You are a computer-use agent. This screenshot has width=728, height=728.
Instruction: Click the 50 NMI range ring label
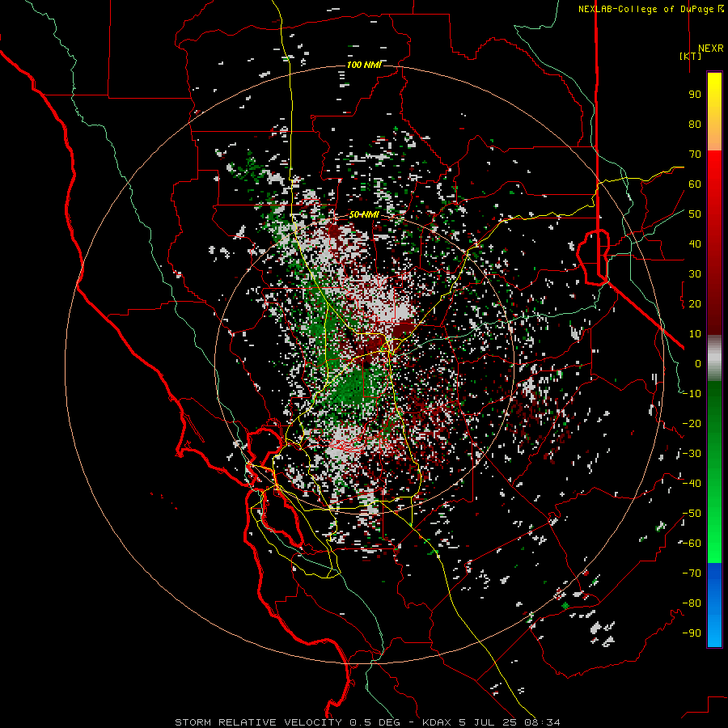(x=364, y=214)
